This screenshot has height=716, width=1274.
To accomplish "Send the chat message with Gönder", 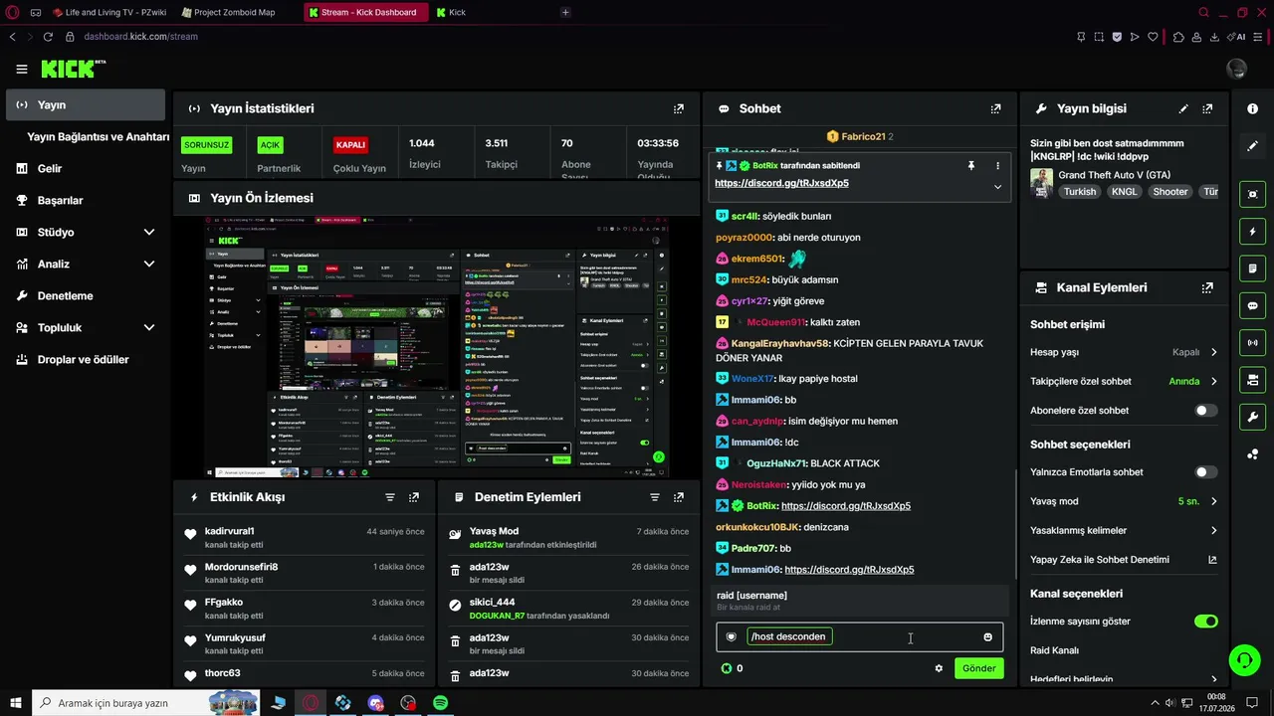I will tap(978, 668).
